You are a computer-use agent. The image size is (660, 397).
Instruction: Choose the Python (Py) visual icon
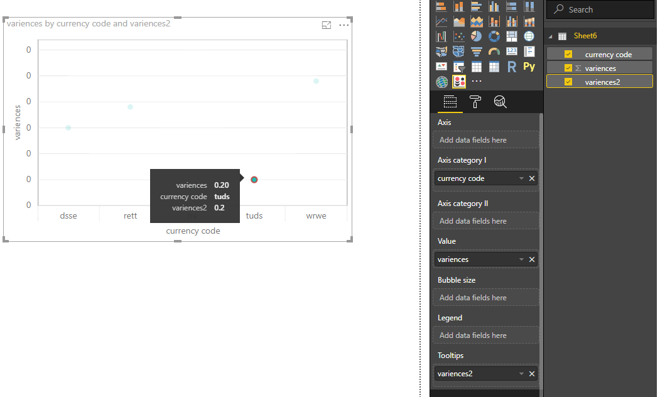click(529, 67)
